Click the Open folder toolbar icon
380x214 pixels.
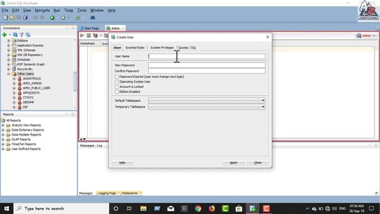pos(12,18)
